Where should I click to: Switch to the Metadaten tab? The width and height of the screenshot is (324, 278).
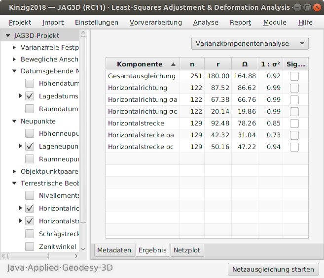pos(114,250)
